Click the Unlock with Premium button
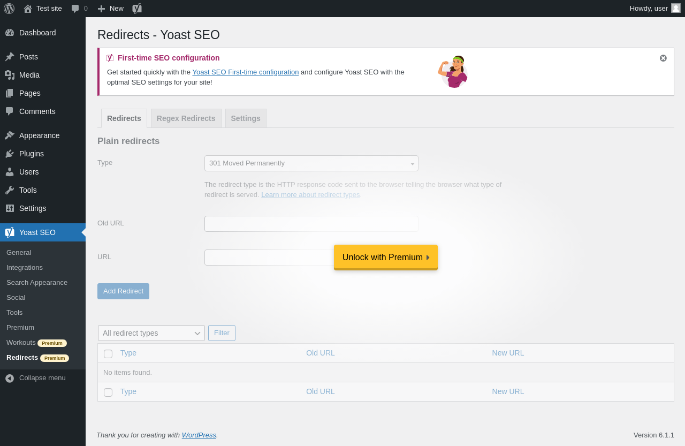The height and width of the screenshot is (446, 685). coord(385,258)
